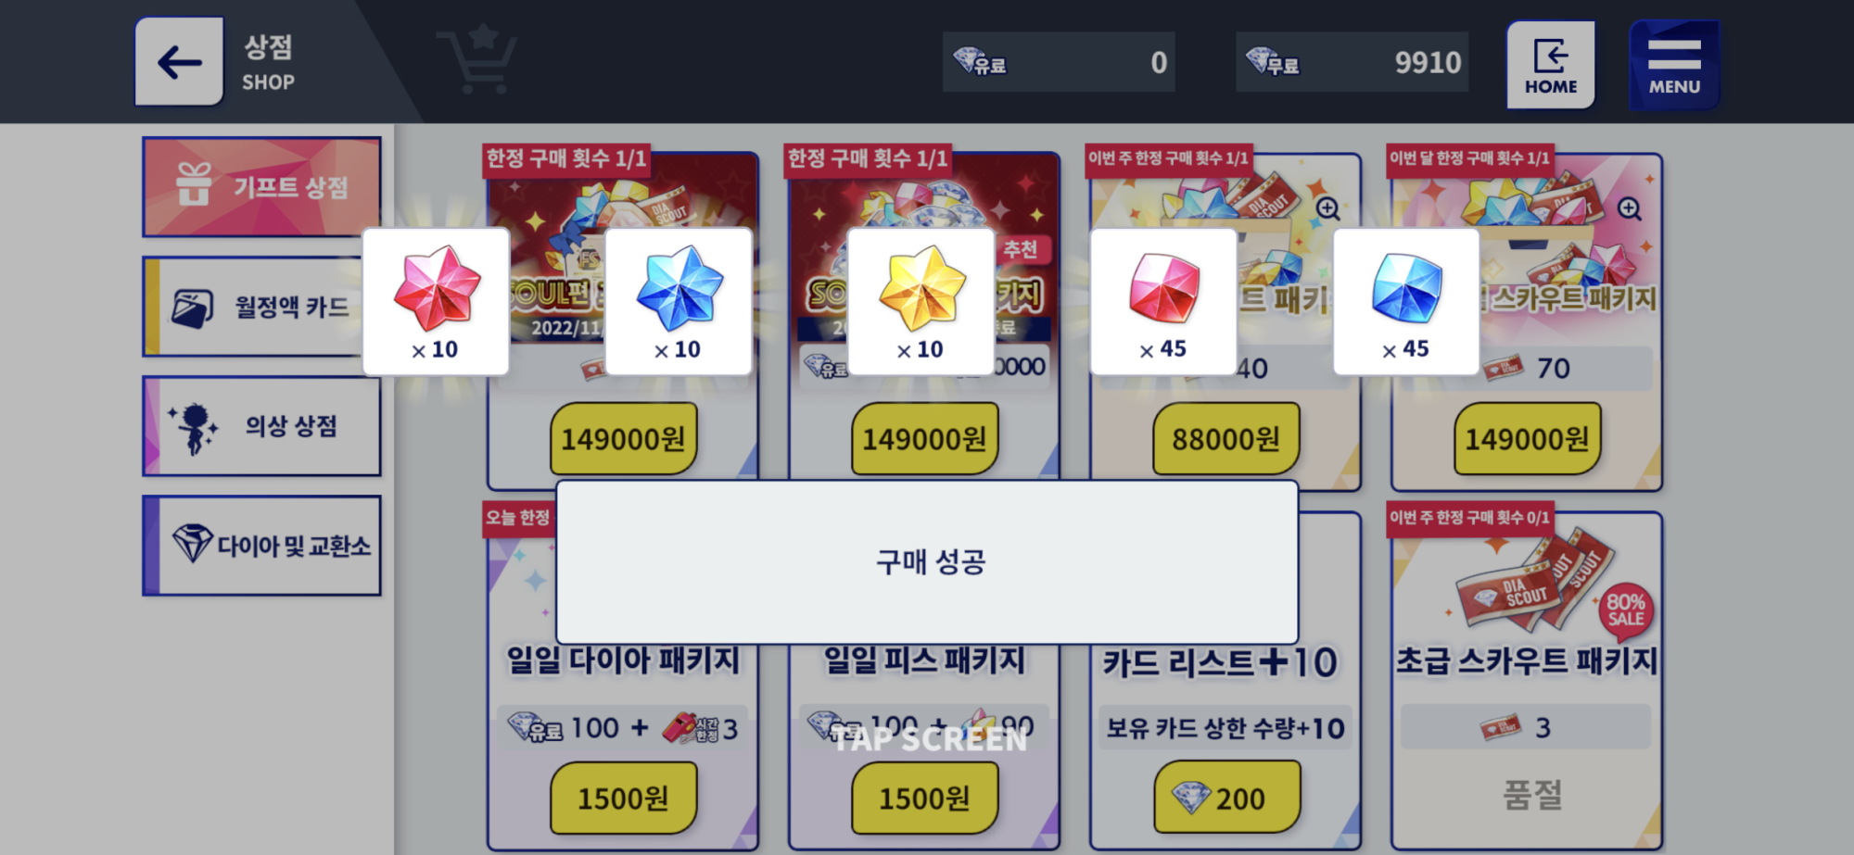Zoom into monthly limited scout package
1854x855 pixels.
[x=1629, y=208]
